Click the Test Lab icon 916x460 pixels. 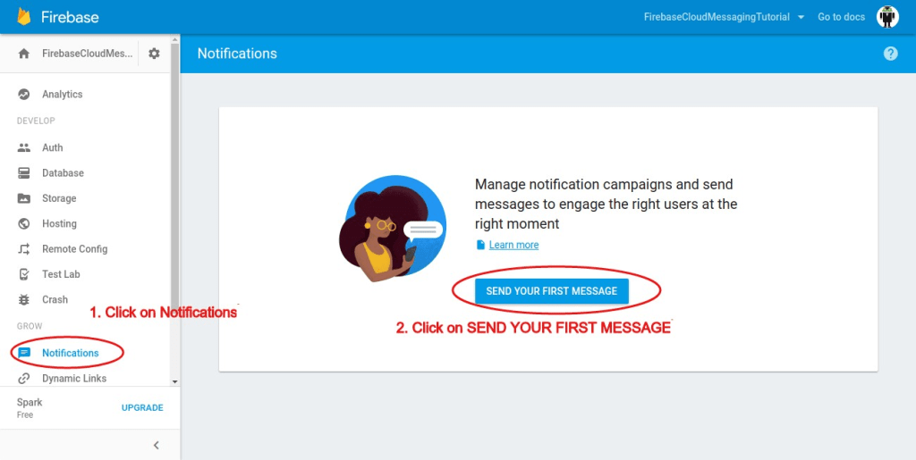[24, 274]
